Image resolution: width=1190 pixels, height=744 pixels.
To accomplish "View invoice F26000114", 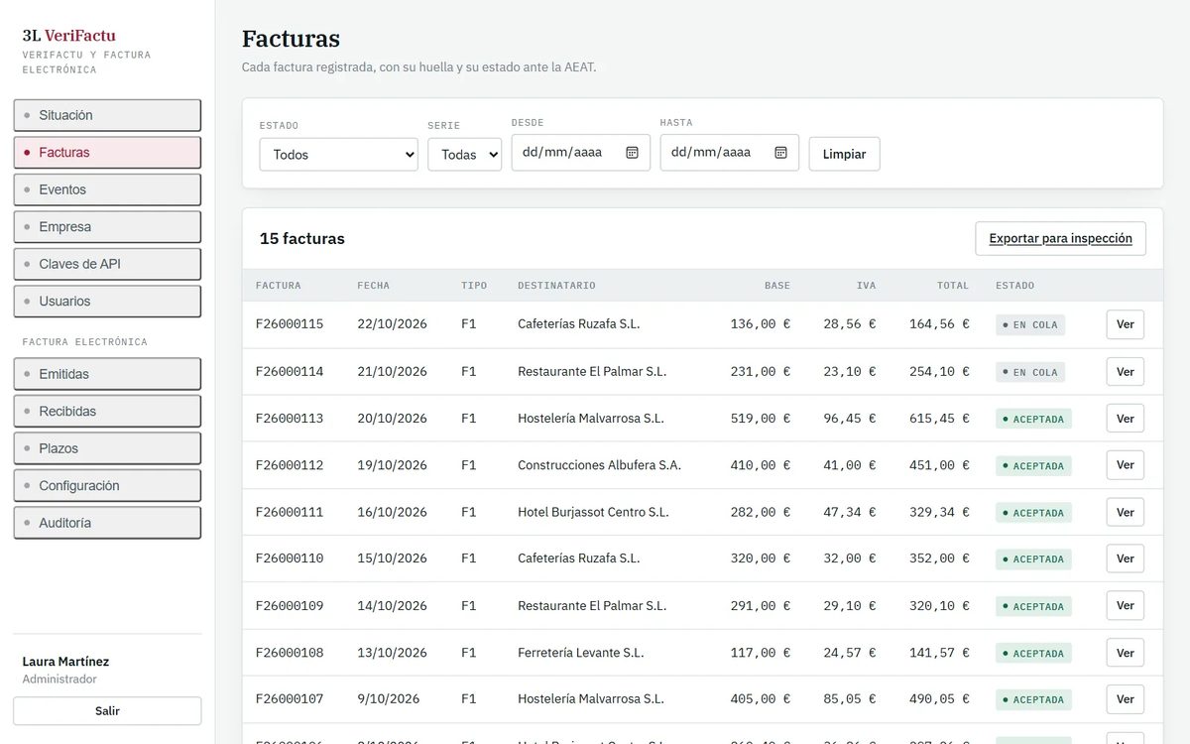I will click(x=1125, y=372).
